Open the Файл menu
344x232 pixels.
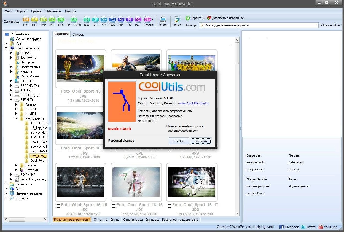pyautogui.click(x=8, y=11)
